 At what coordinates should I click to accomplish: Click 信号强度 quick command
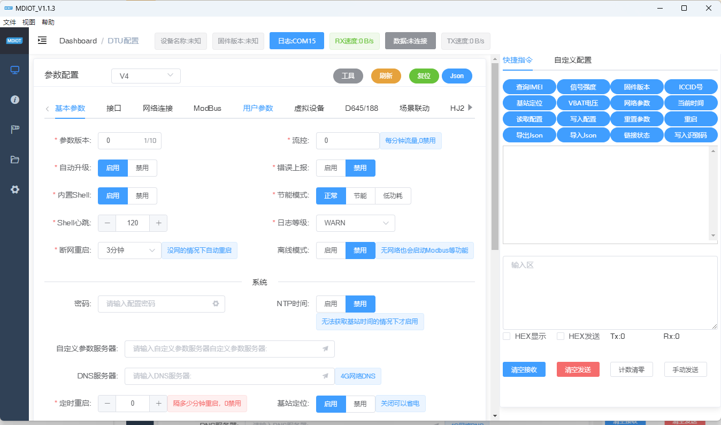pos(583,87)
